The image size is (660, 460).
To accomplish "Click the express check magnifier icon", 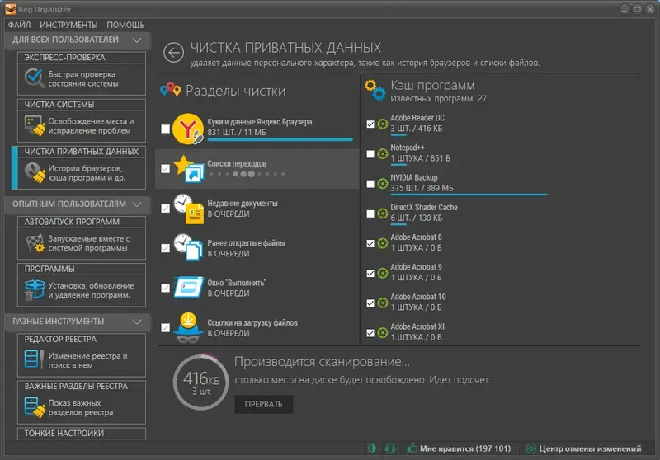I will [x=35, y=78].
